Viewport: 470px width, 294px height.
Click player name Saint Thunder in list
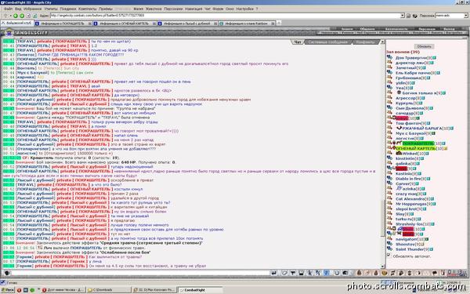pyautogui.click(x=410, y=249)
